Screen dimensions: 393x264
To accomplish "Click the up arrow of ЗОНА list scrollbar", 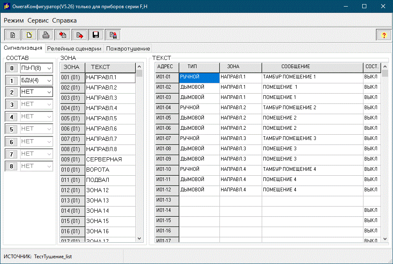I will coord(139,67).
